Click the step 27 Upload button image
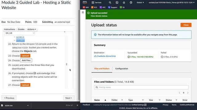 25,85
